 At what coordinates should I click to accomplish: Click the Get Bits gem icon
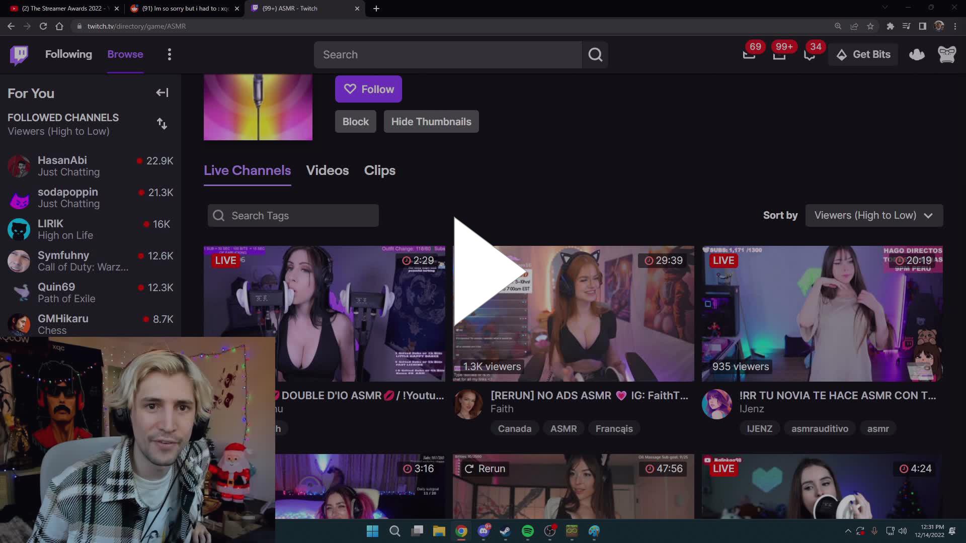point(842,54)
